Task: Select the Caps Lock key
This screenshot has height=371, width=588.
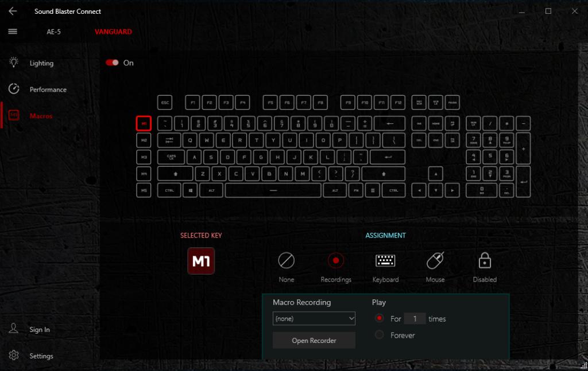Action: (171, 157)
